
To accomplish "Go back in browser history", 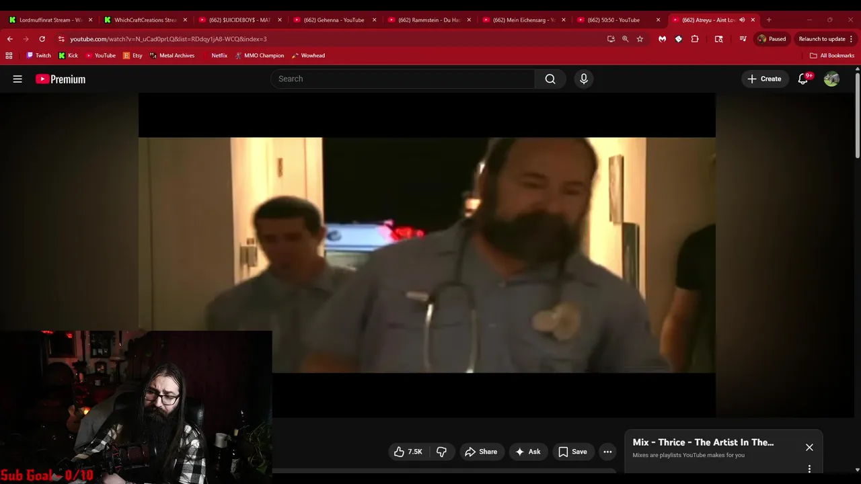I will point(9,39).
